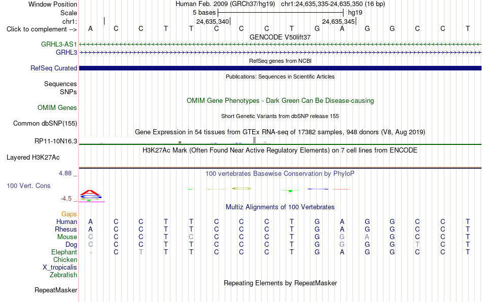Click Publications: Sequences in Scientific Articles title
482x302 pixels.
[x=280, y=77]
